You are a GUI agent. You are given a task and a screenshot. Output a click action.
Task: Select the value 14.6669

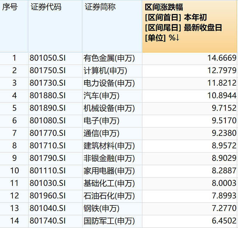pyautogui.click(x=222, y=58)
